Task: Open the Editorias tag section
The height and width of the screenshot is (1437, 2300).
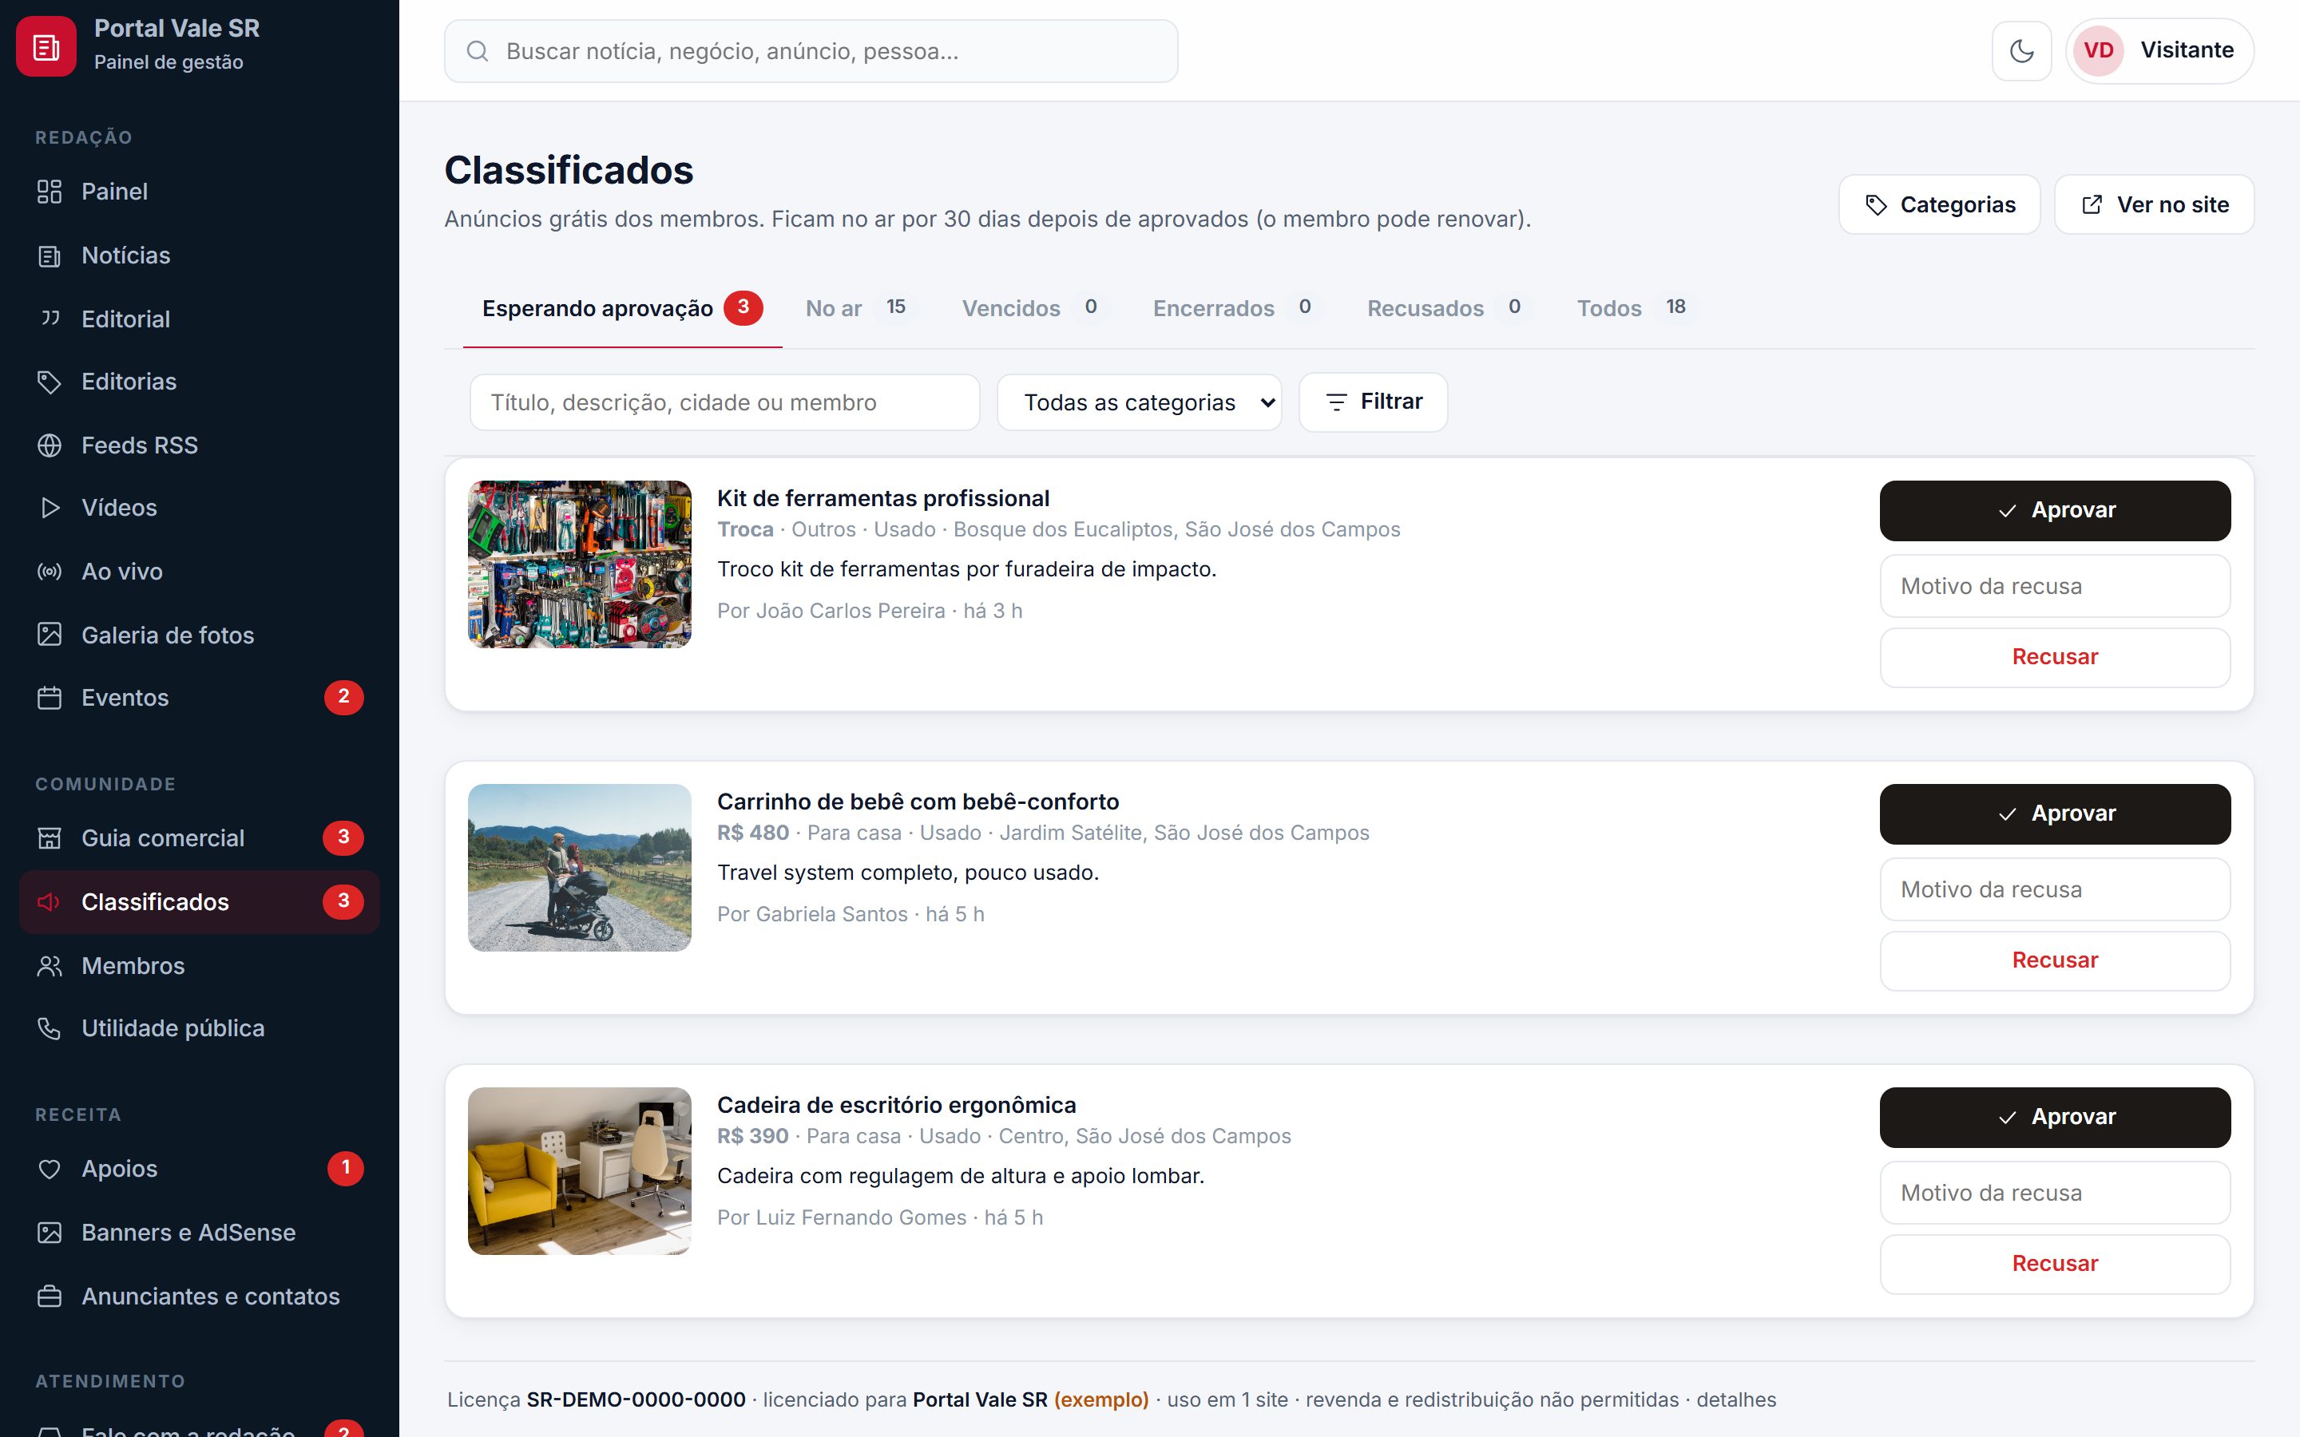Action: pyautogui.click(x=200, y=381)
